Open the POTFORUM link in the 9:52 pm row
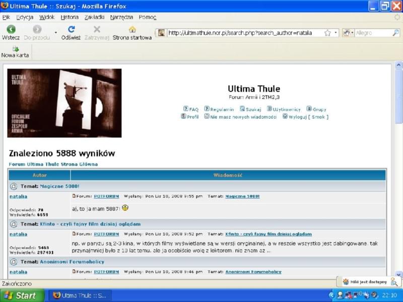Viewport: 403px width, 302px height. pos(106,234)
